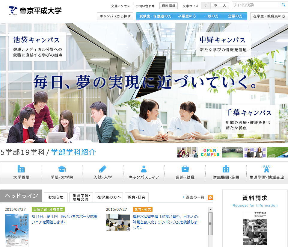
Task: Open 進路・就職 briefcase icon
Action: [x=185, y=169]
